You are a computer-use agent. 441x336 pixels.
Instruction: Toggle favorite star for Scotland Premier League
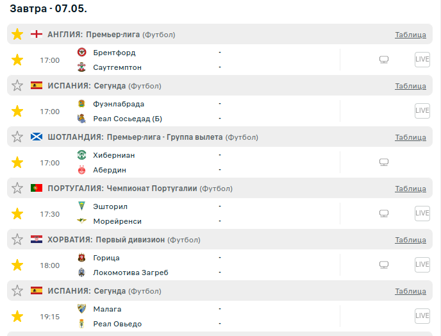[17, 137]
